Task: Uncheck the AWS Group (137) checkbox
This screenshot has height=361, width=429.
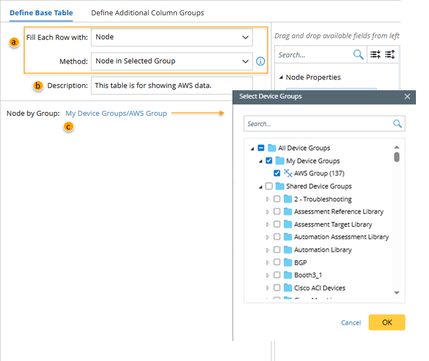Action: click(277, 173)
